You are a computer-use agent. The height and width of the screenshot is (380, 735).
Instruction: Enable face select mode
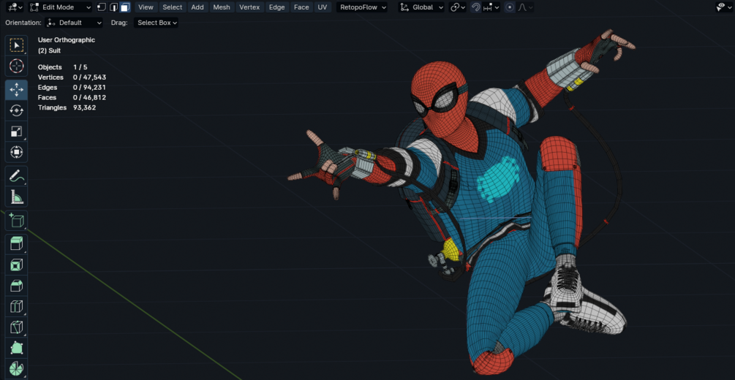(124, 7)
